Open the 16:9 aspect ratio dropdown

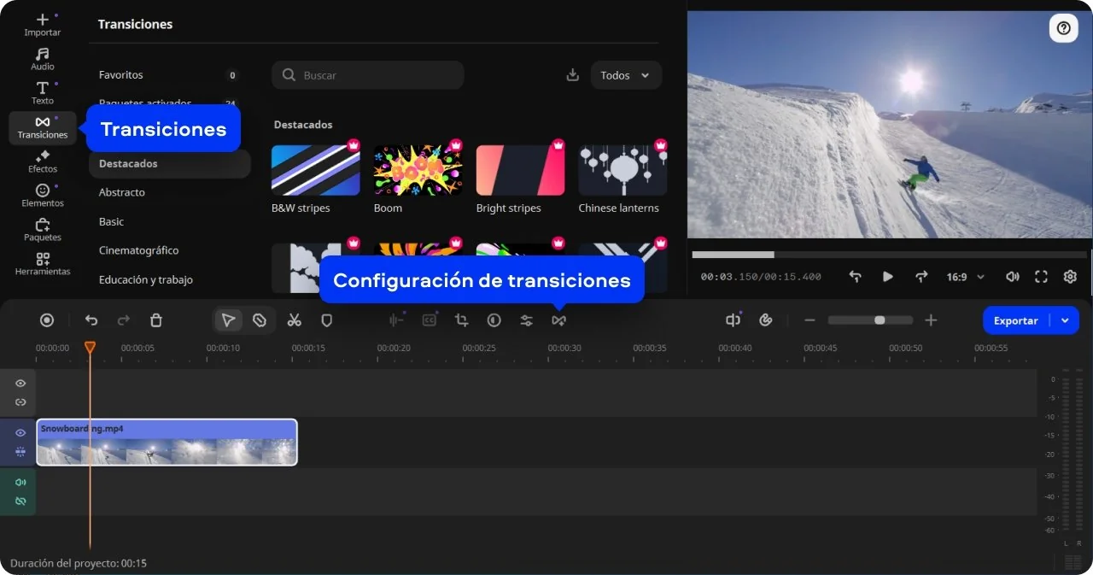965,277
